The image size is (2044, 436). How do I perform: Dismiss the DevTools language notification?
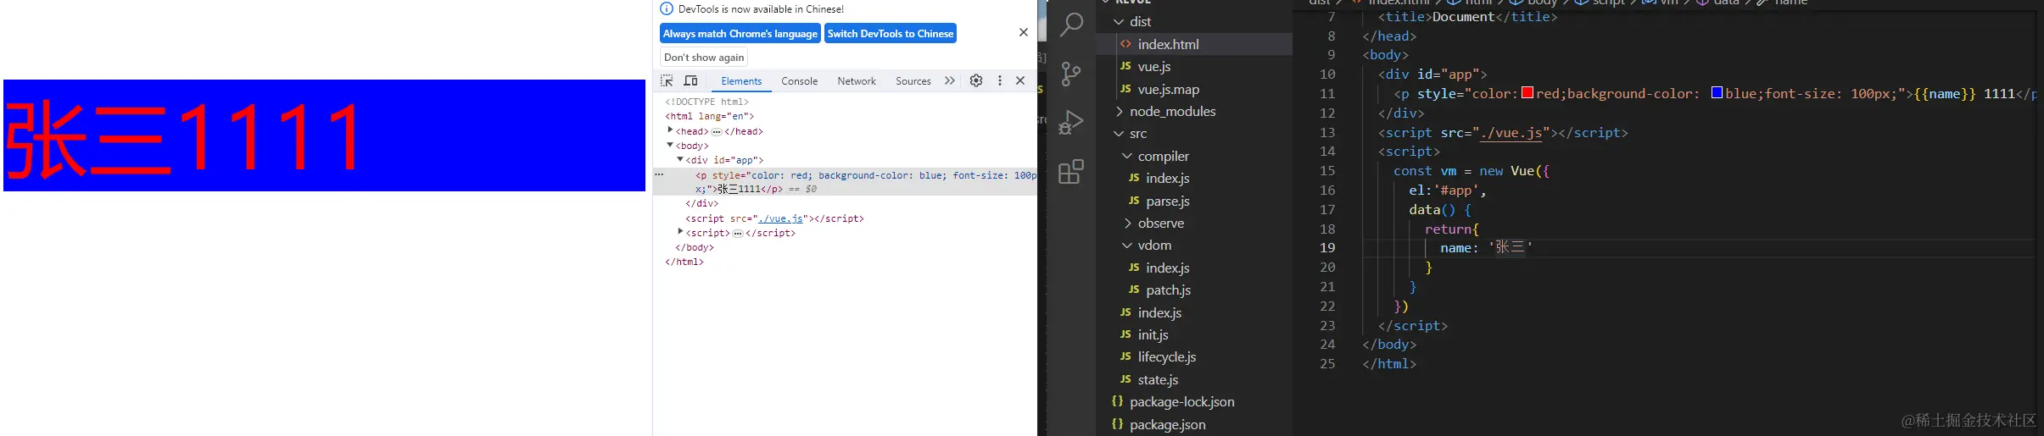point(1024,32)
